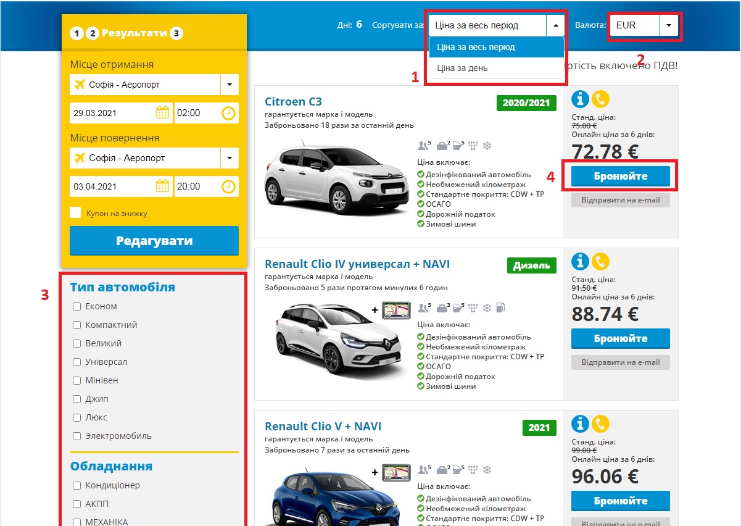Click the passengers icon on the Citroen C3 card
The image size is (741, 526).
(424, 146)
